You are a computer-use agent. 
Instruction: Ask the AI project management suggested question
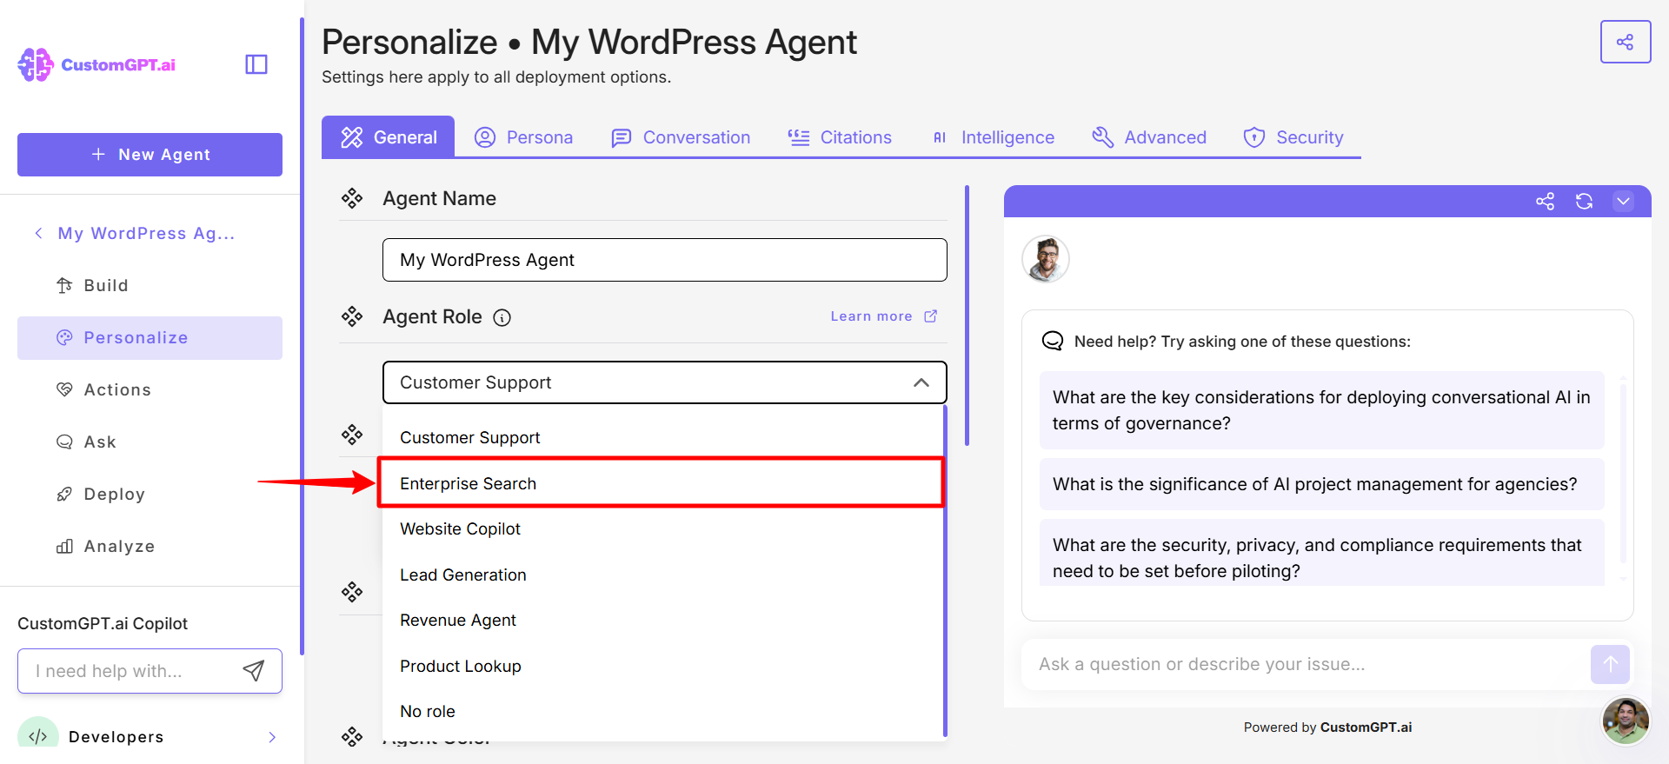[1321, 484]
